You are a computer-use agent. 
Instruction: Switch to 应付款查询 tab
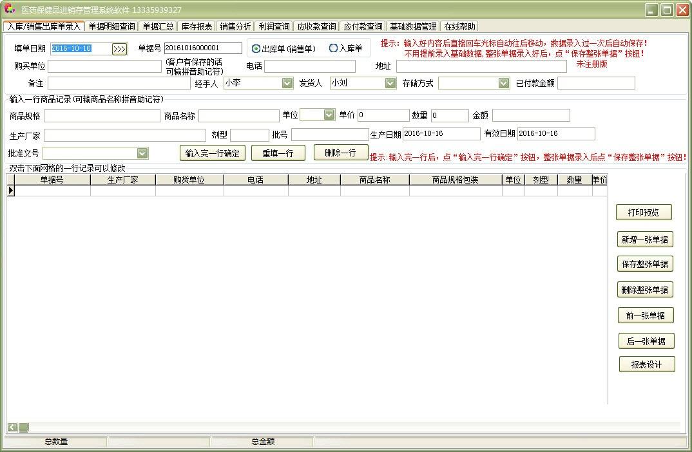363,26
